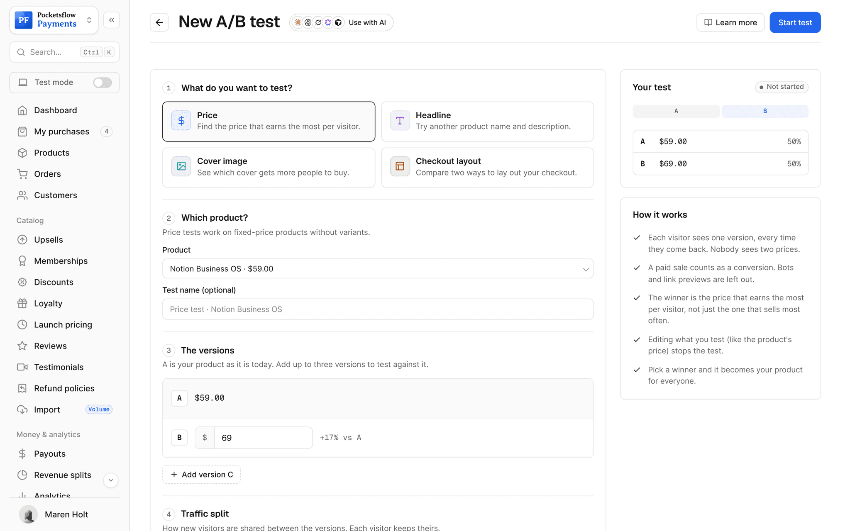Screen dimensions: 850x531
Task: Click the My purchases bag icon
Action: [x=22, y=132]
